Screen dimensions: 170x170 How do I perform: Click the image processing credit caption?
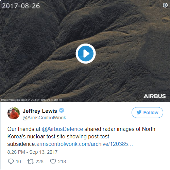(x=31, y=100)
